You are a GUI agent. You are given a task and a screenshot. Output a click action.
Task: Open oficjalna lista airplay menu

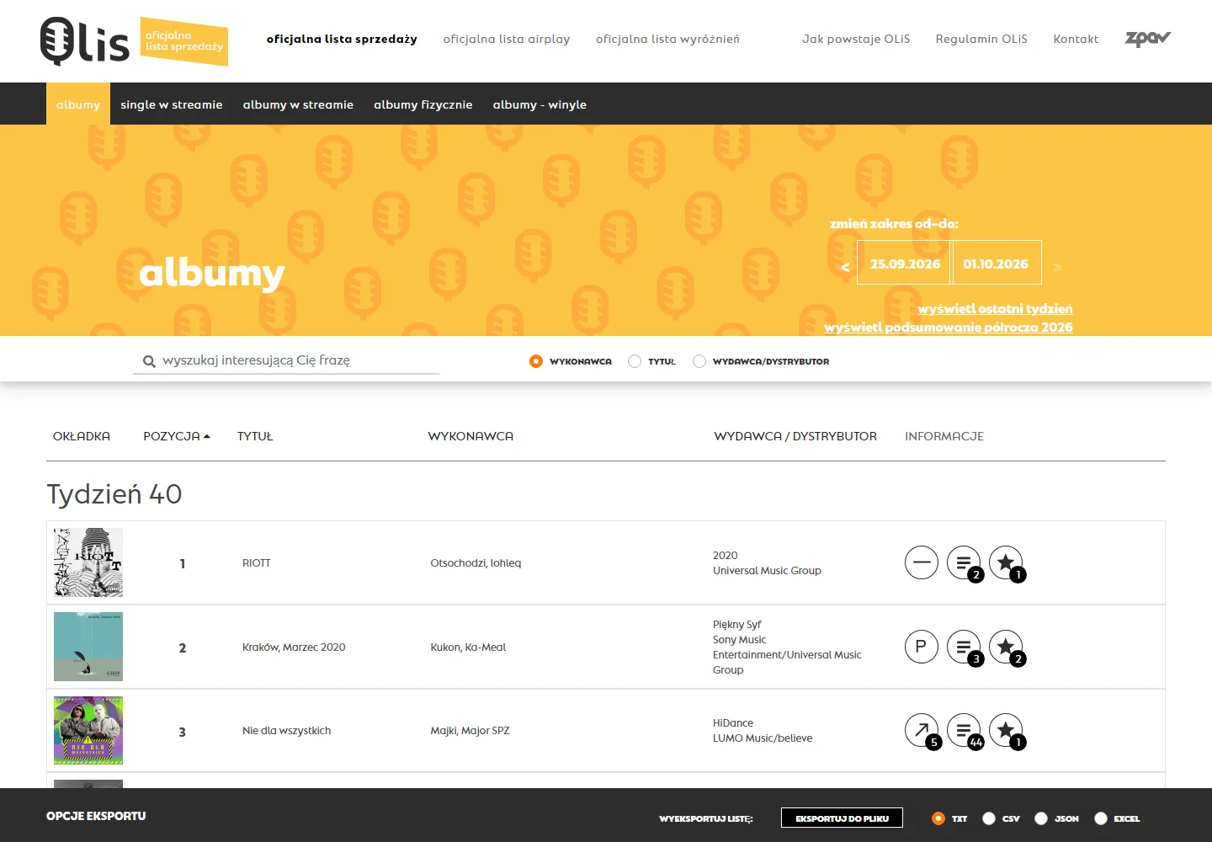(x=507, y=39)
